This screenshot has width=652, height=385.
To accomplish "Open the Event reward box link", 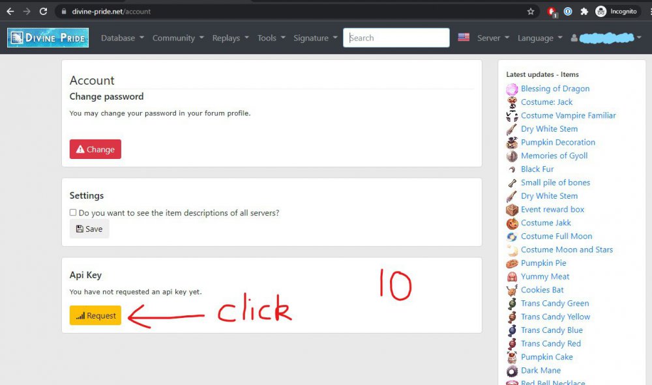I will click(553, 209).
